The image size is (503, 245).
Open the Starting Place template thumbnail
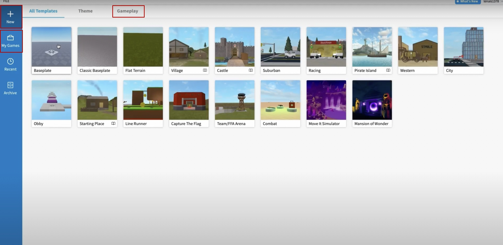97,100
